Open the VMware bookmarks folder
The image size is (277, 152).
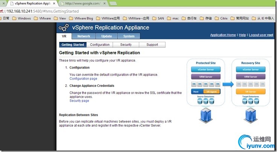coord(43,18)
